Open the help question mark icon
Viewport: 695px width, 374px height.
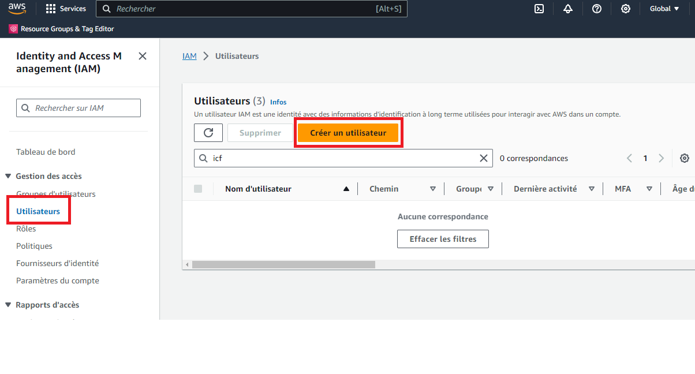[x=597, y=9]
